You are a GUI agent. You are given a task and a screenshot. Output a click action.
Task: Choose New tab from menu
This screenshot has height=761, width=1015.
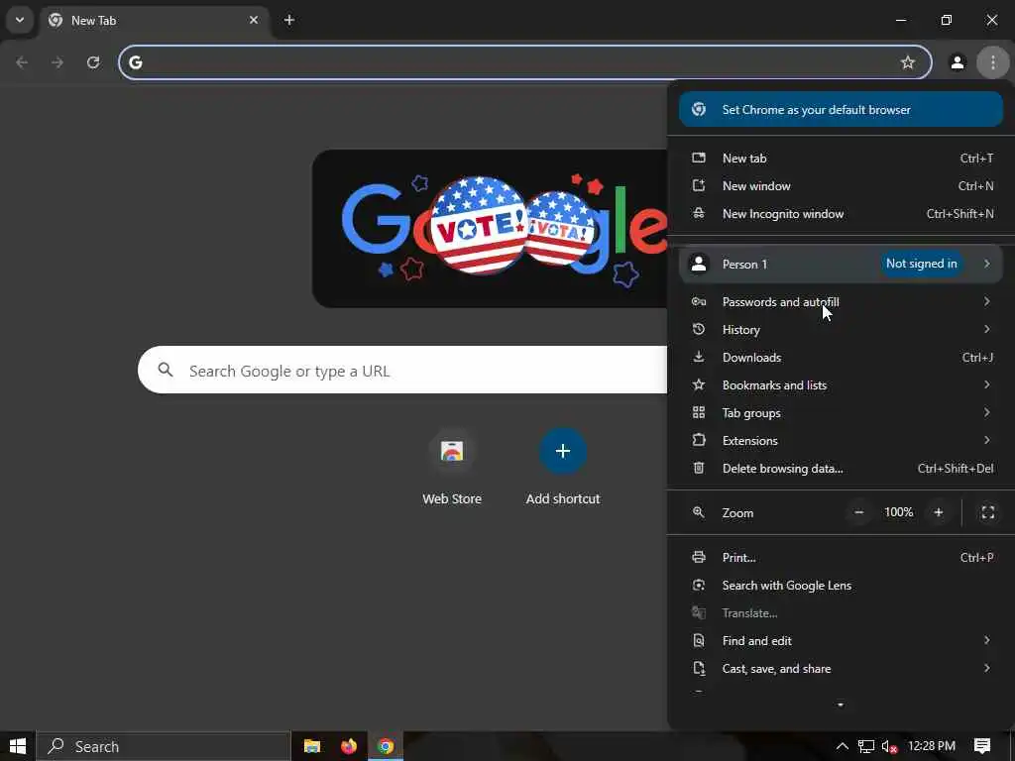841,158
